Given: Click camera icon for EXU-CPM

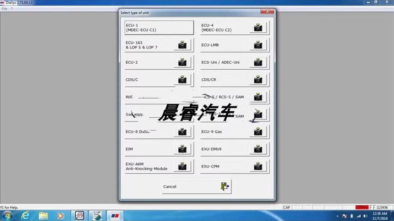Looking at the screenshot, I should tap(258, 166).
